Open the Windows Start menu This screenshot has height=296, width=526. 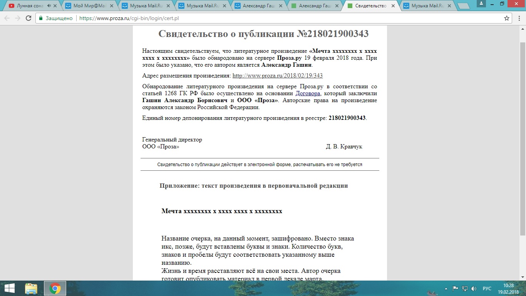pos(9,288)
